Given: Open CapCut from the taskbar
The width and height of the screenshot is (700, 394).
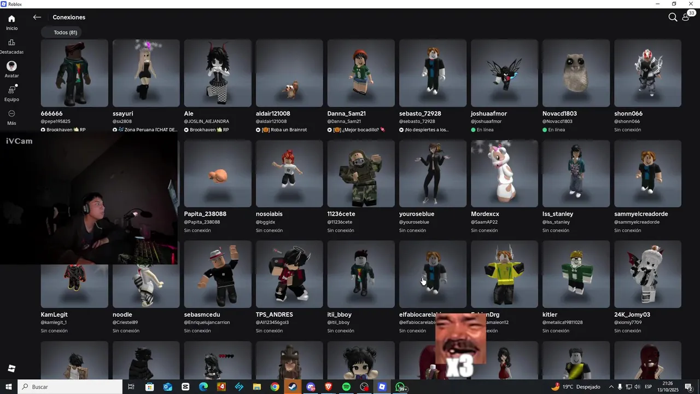Looking at the screenshot, I should 185,387.
